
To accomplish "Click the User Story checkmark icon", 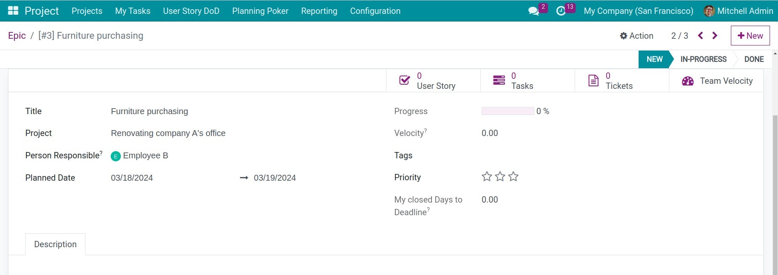I will pos(405,80).
